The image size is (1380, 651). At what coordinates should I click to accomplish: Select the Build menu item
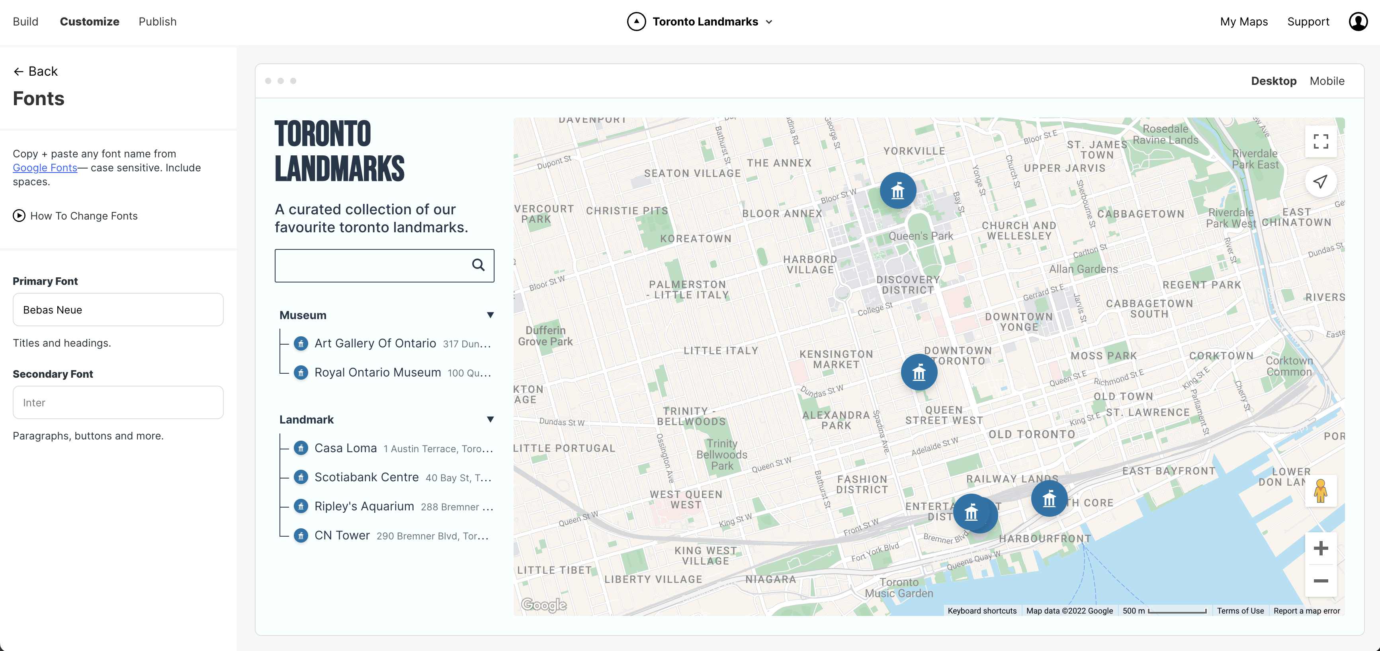pos(25,22)
